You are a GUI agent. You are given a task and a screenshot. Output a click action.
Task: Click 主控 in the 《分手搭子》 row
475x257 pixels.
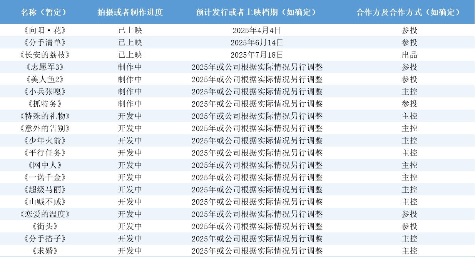pos(409,239)
